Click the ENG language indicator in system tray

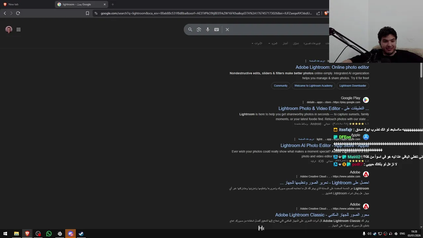[x=402, y=234]
